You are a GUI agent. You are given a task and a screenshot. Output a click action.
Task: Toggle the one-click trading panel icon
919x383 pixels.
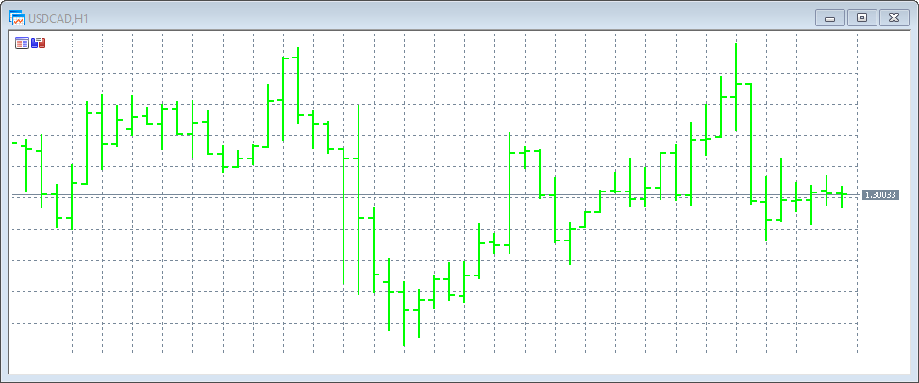tap(39, 42)
